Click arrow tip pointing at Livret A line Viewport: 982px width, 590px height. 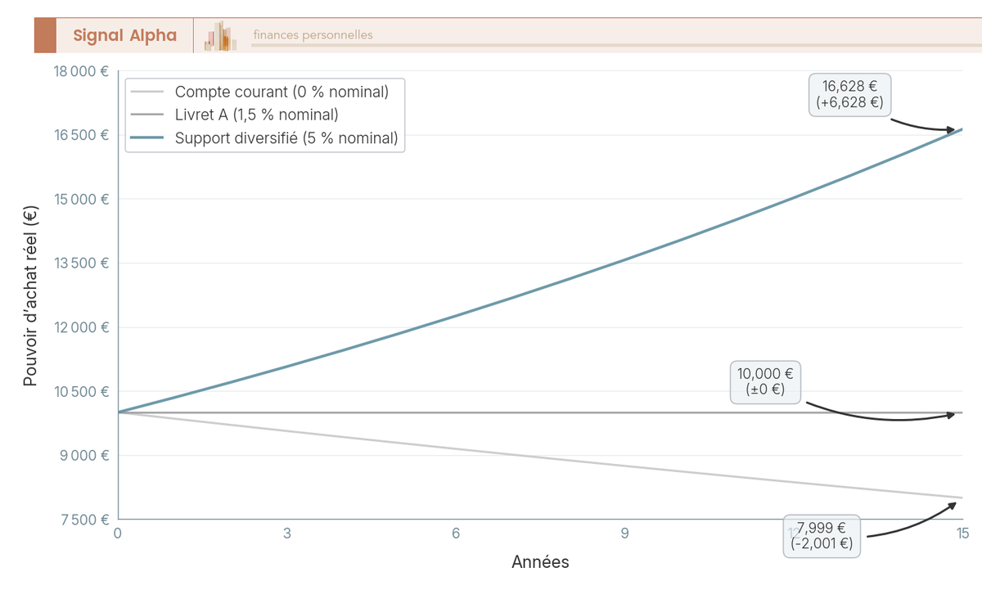tap(953, 415)
